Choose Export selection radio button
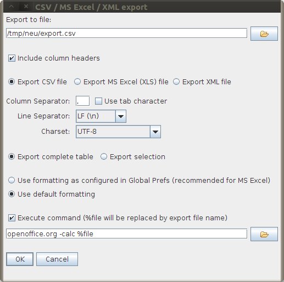The height and width of the screenshot is (282, 284). pos(104,157)
